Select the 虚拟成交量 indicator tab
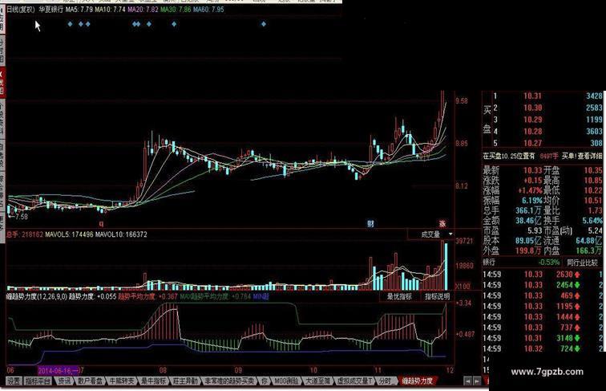 (x=354, y=381)
